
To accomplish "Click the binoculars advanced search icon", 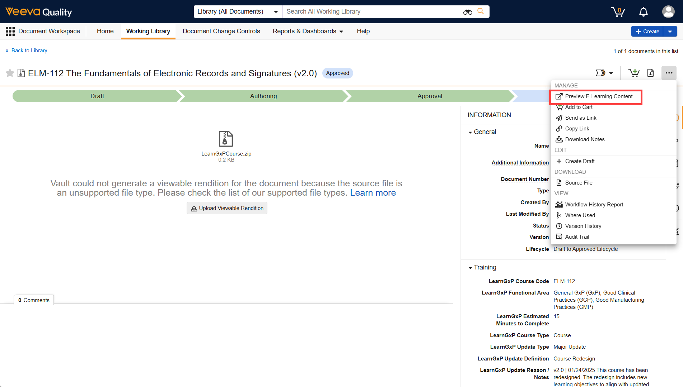I will point(468,12).
